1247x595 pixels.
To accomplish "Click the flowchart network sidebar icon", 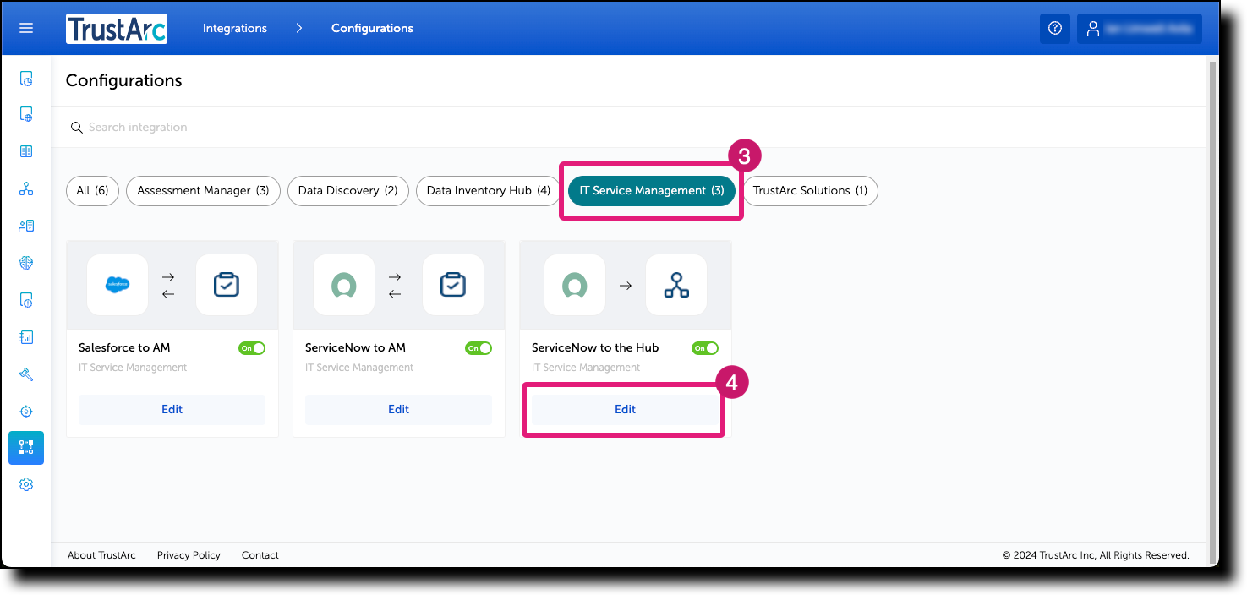I will (26, 190).
